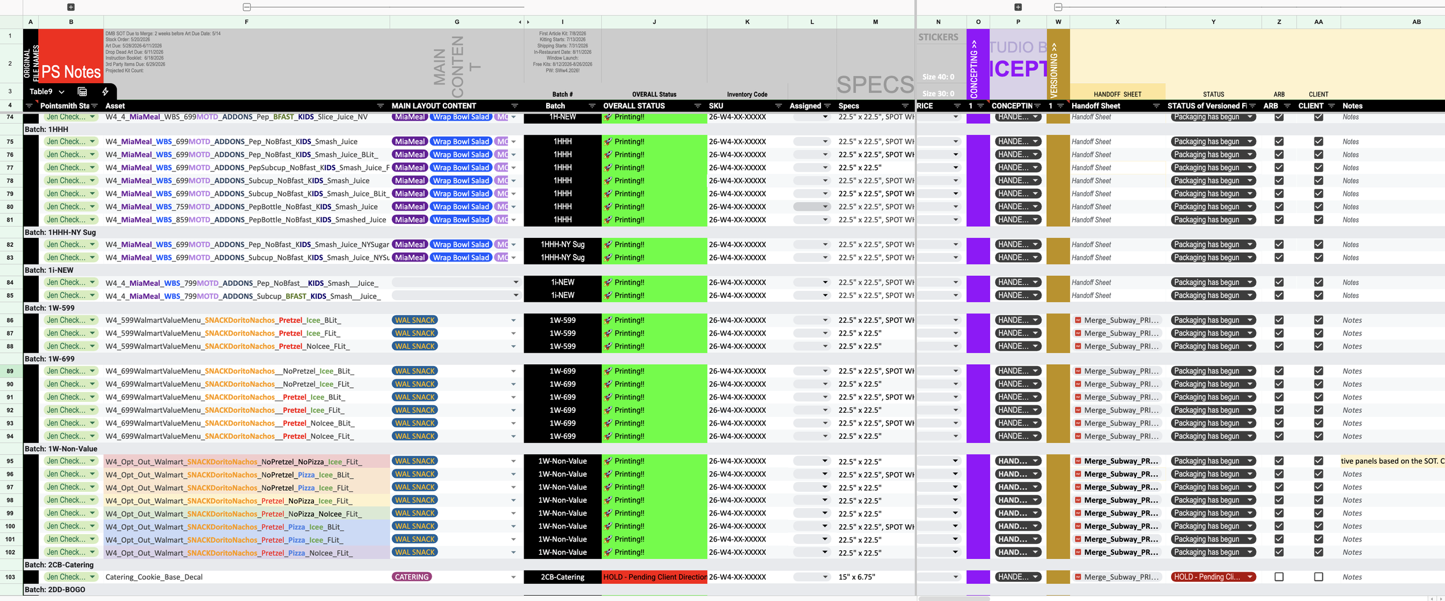The height and width of the screenshot is (601, 1445).
Task: Click the PDF icon in row 86 Handoff Sheet
Action: click(x=1078, y=320)
